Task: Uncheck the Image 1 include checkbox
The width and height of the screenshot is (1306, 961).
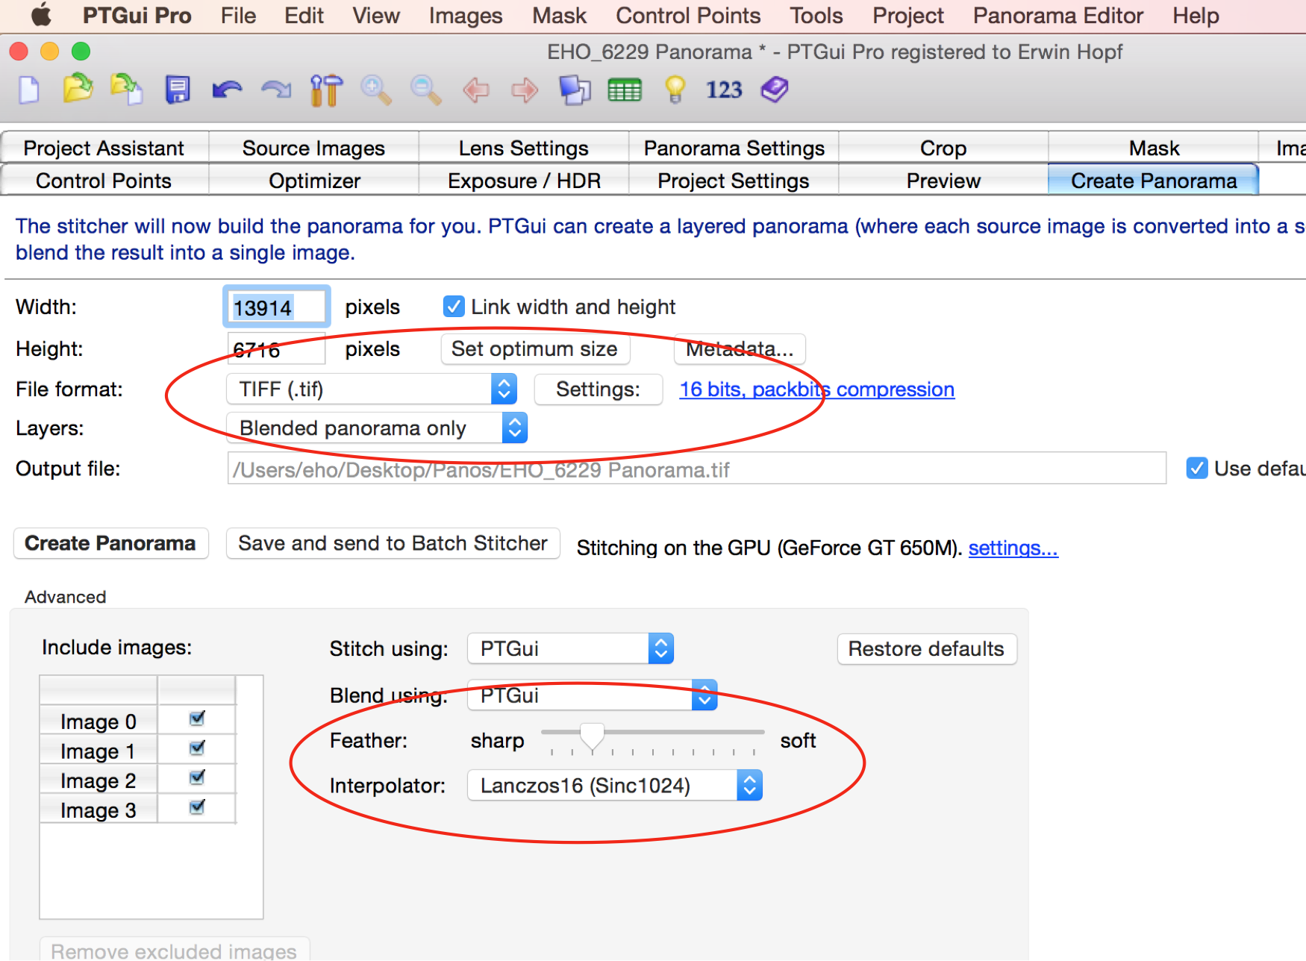Action: pos(197,748)
